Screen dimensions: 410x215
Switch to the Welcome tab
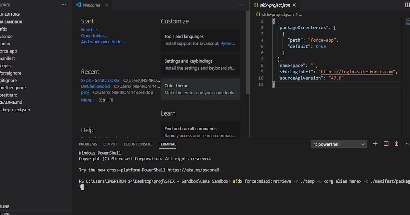pyautogui.click(x=91, y=5)
